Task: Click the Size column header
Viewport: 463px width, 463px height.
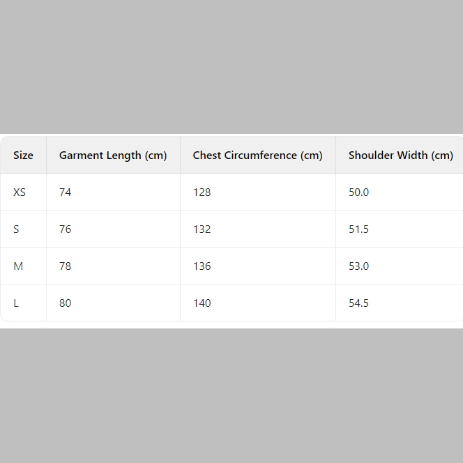Action: point(23,155)
